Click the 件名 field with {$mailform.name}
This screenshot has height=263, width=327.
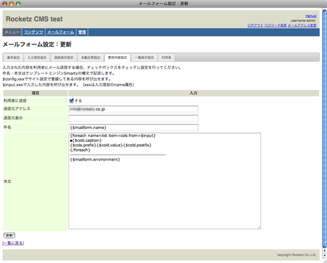coord(133,128)
